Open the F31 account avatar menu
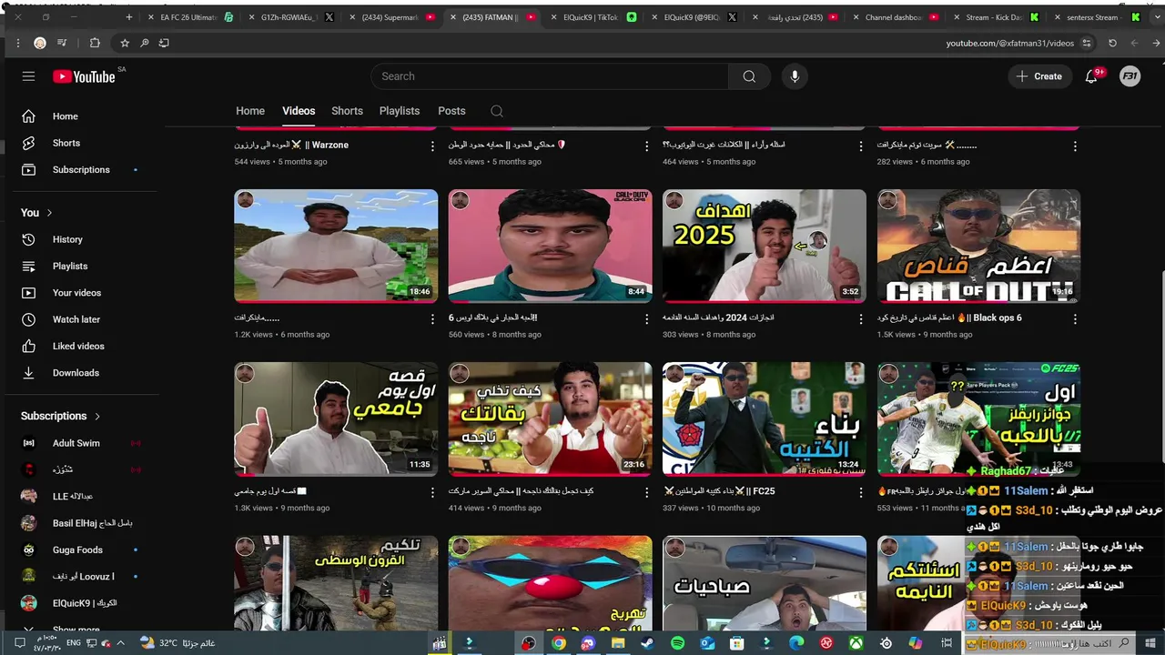Viewport: 1165px width, 655px height. [1130, 76]
